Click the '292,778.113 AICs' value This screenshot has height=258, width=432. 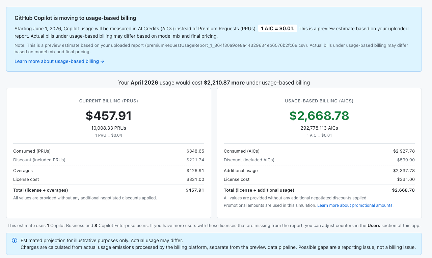pyautogui.click(x=319, y=128)
